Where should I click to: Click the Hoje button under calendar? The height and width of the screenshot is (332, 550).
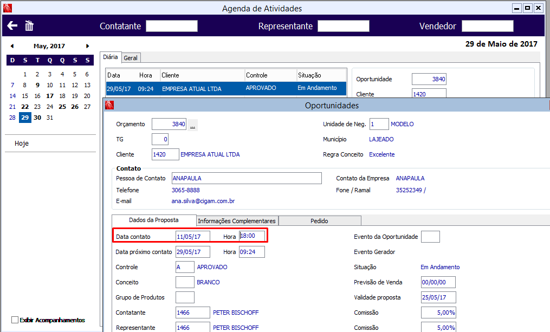pyautogui.click(x=22, y=144)
